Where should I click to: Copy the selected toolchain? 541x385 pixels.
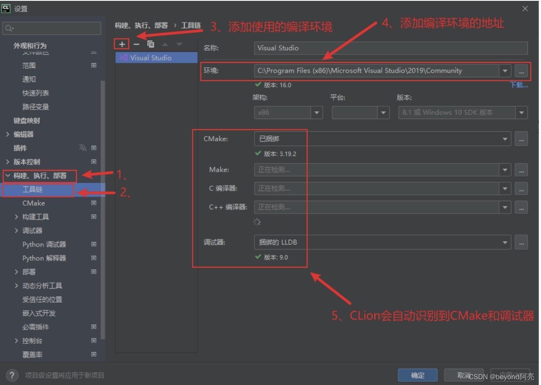pyautogui.click(x=151, y=44)
